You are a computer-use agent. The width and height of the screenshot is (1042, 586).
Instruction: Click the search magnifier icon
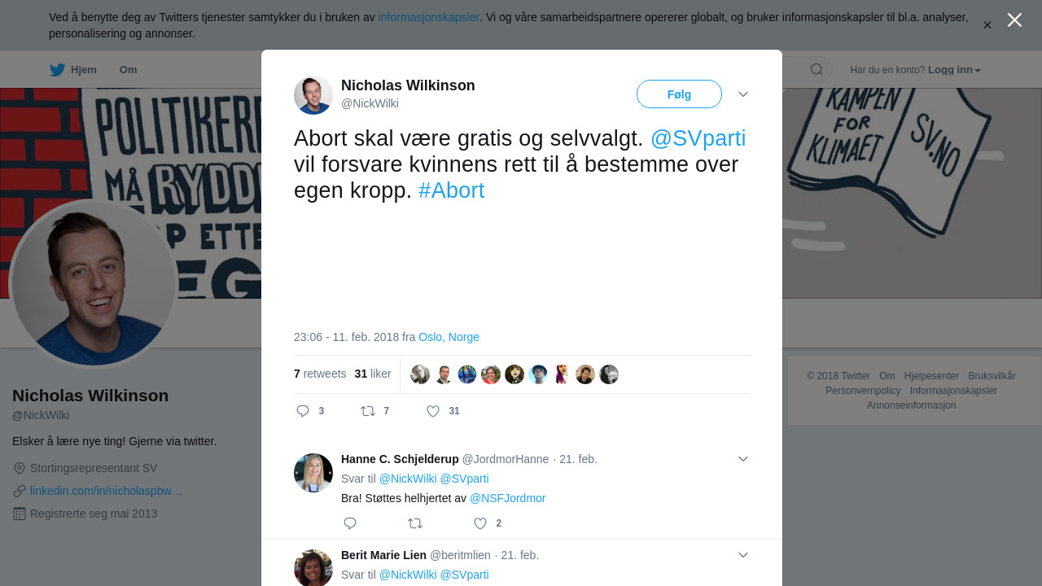[817, 70]
